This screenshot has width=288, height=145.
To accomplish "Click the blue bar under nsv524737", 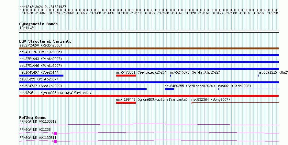I will (83, 89).
